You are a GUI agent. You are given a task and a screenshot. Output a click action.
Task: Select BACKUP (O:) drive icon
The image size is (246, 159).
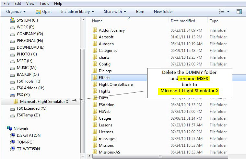13,75
